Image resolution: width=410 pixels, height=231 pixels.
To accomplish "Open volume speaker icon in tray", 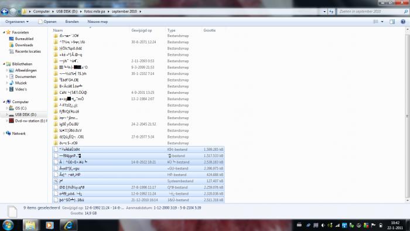I will [x=323, y=225].
